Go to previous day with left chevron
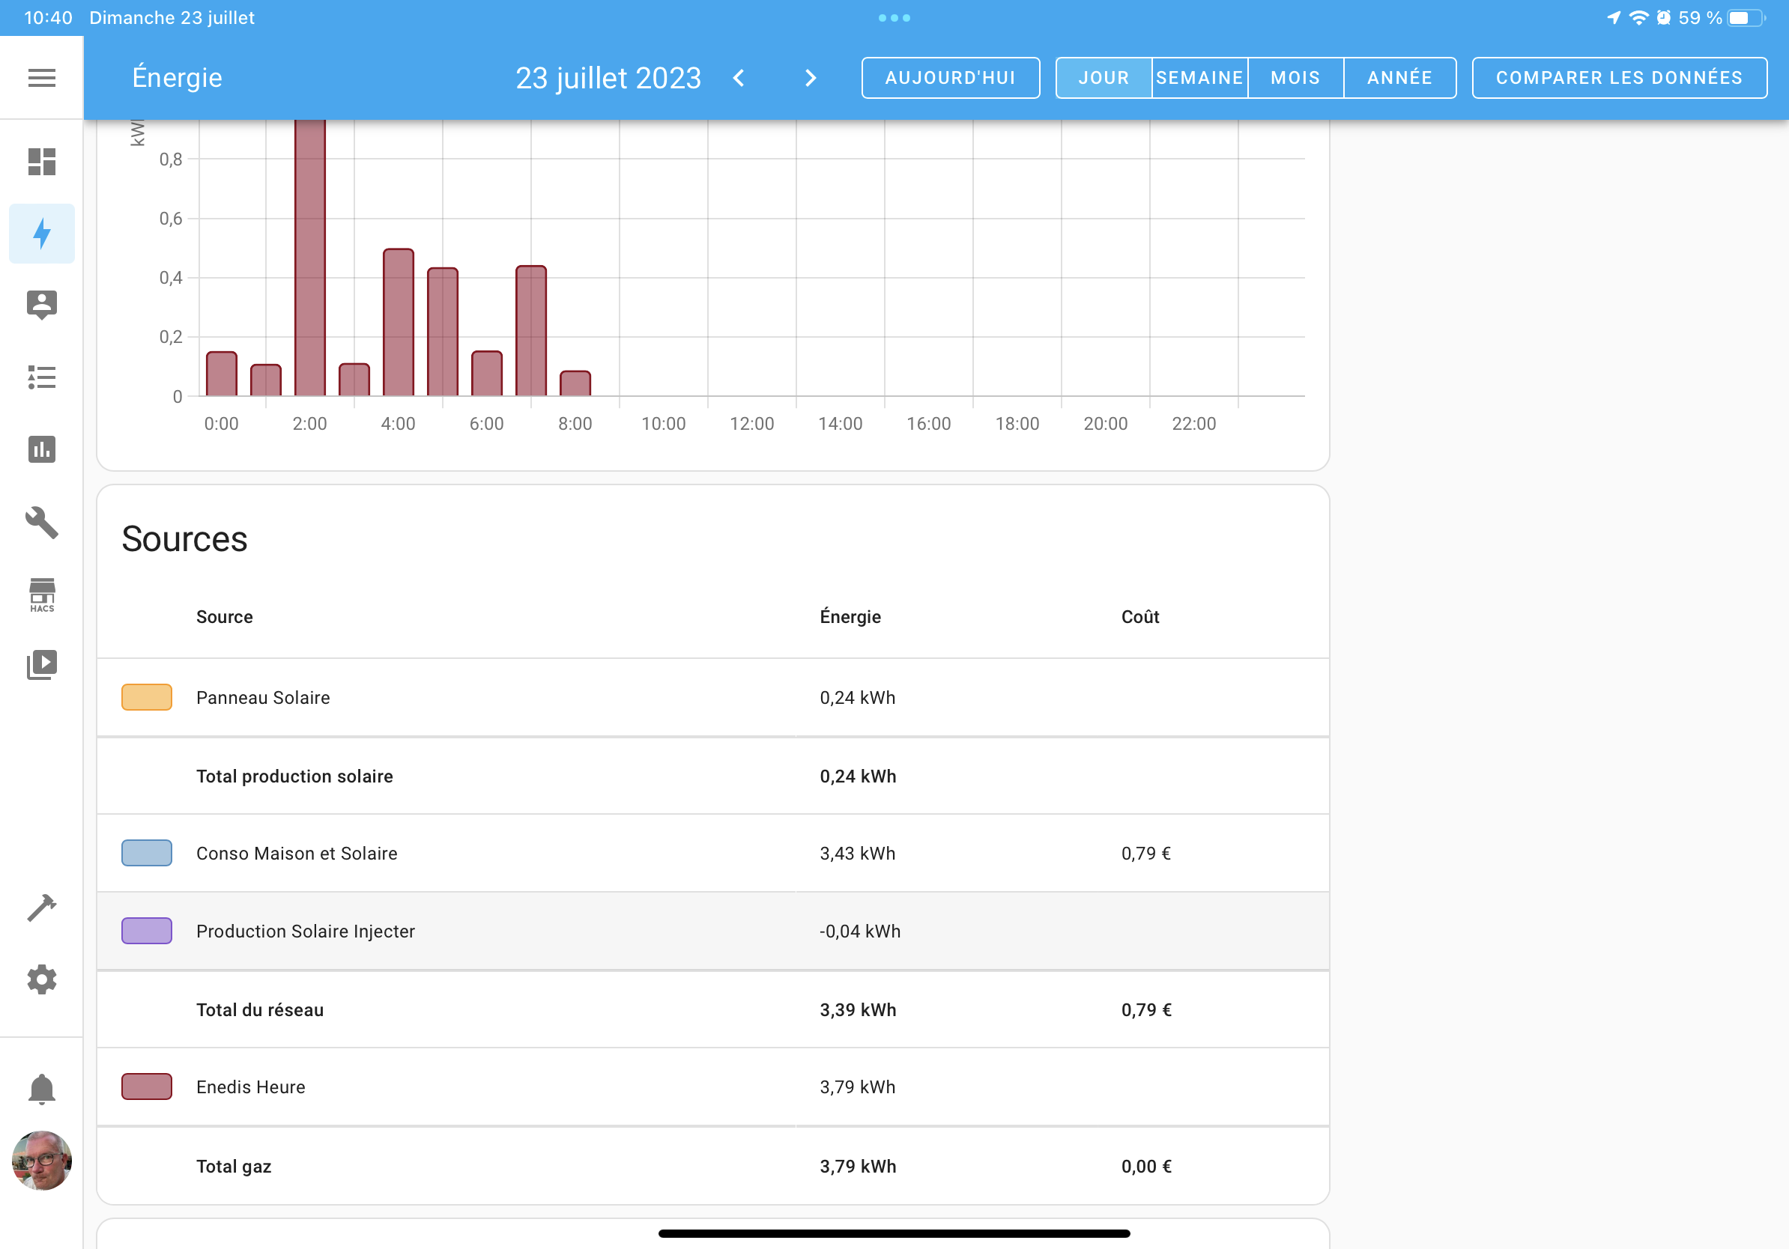The height and width of the screenshot is (1249, 1789). point(739,78)
